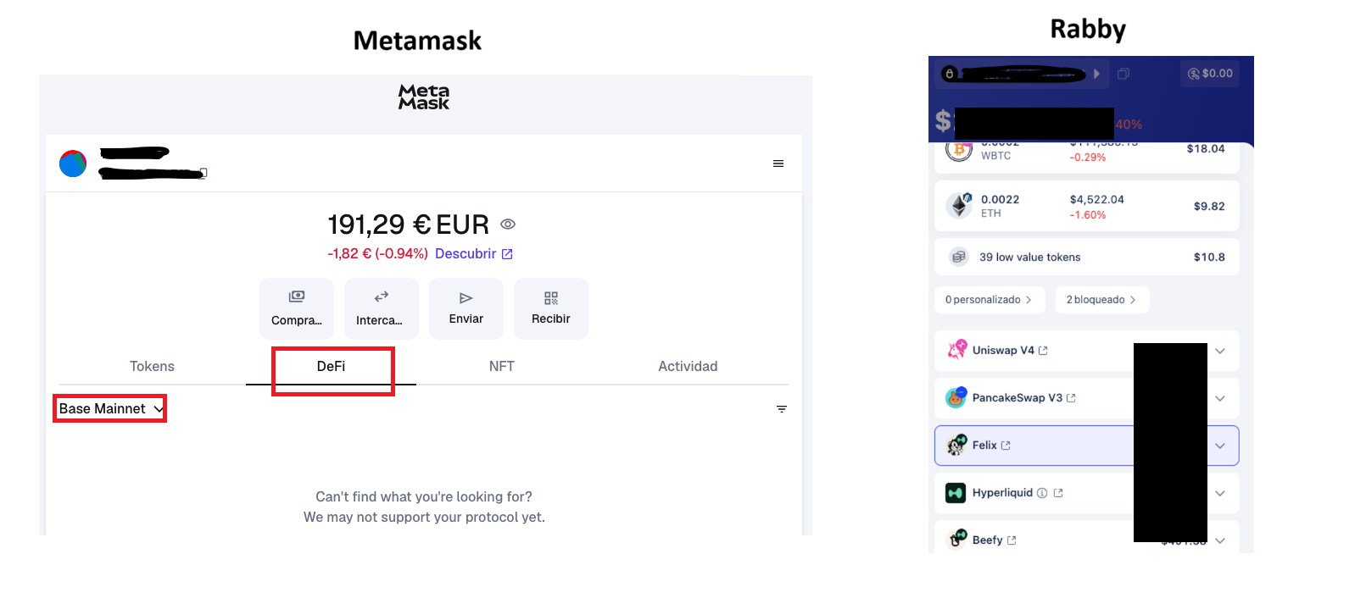Expand the PancakeSwap V3 protocol row

(1221, 397)
